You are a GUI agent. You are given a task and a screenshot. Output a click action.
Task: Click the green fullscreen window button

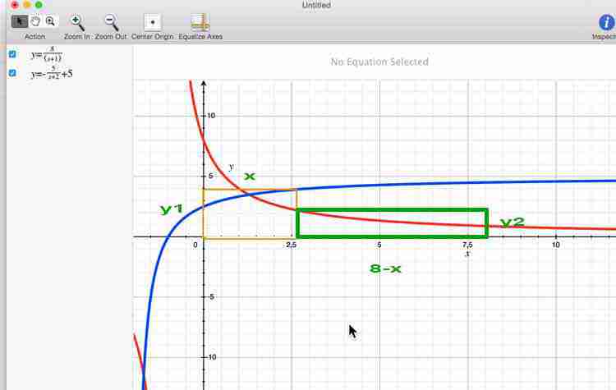(x=39, y=5)
